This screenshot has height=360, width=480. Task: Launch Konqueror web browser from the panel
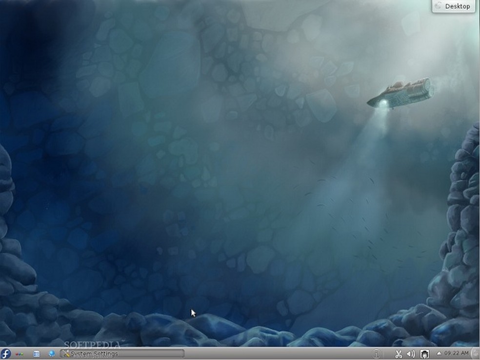52,354
